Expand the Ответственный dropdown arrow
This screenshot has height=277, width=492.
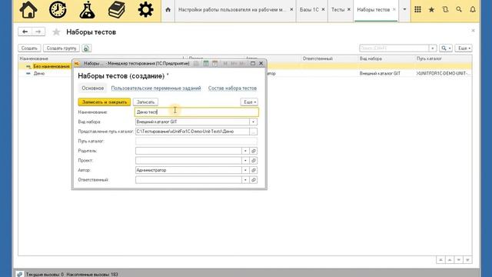pyautogui.click(x=245, y=180)
